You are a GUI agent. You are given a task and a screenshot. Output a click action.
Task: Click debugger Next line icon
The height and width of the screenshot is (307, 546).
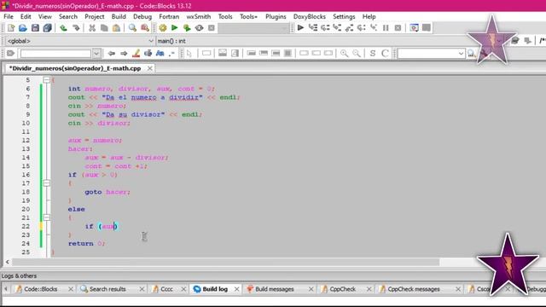click(325, 28)
